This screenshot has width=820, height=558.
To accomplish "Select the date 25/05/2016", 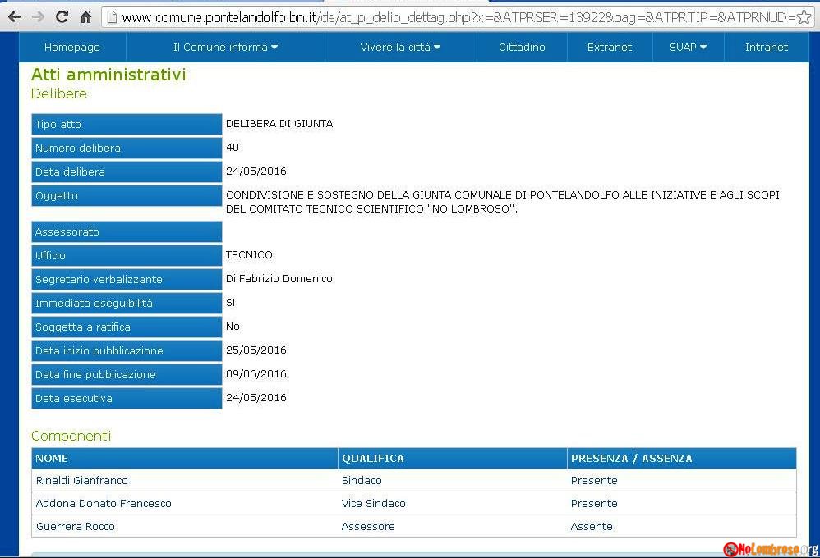I will click(256, 350).
